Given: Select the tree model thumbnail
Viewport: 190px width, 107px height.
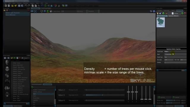Looking at the screenshot, I should (161, 22).
